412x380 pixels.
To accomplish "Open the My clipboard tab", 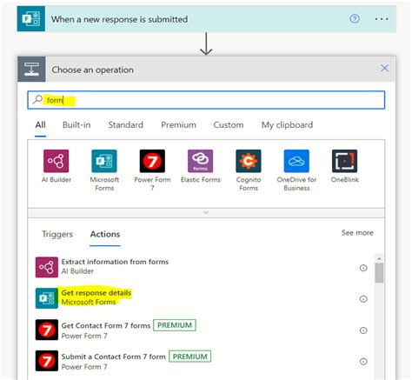I will (287, 125).
